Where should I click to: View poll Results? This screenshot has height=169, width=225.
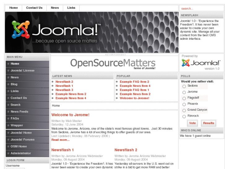point(209,123)
